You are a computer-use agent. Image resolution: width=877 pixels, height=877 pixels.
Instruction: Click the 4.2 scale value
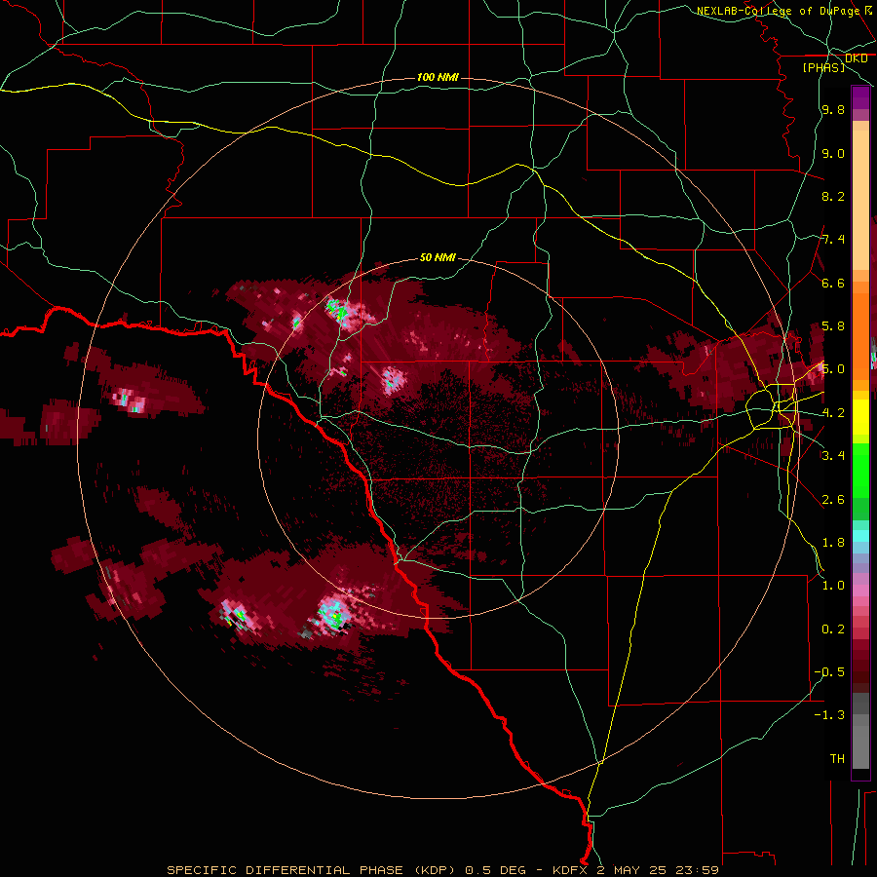[833, 412]
